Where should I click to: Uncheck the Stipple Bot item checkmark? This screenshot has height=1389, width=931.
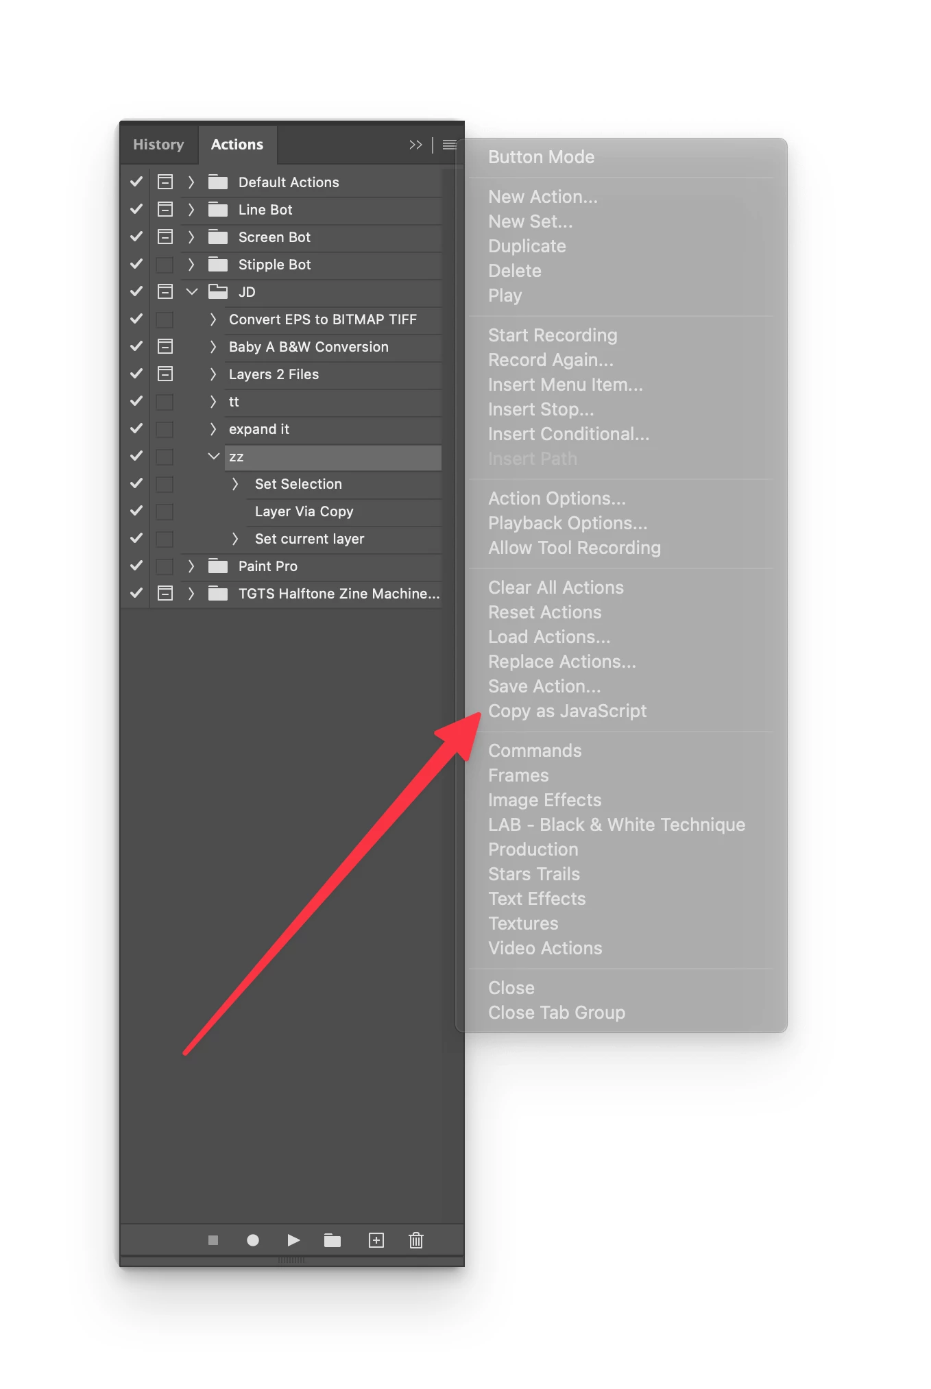pos(136,264)
